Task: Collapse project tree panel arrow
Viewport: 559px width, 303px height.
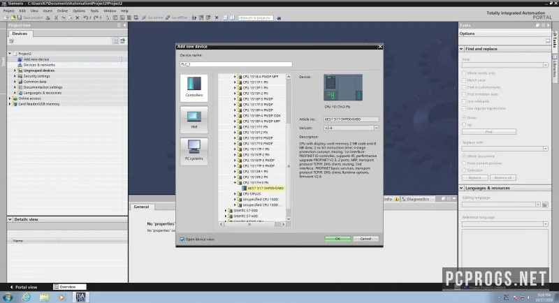Action: [124, 25]
